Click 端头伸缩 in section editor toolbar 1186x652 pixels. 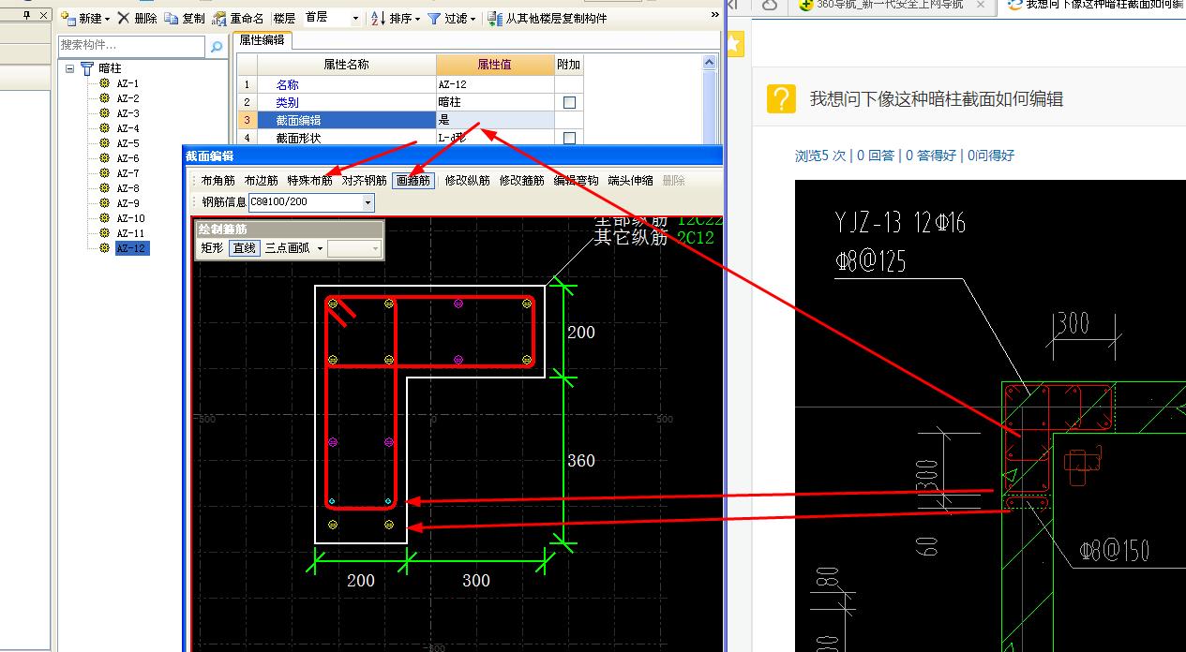click(630, 181)
